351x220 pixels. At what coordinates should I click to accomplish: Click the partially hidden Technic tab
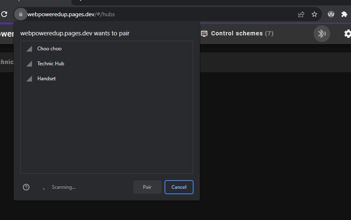(6, 62)
